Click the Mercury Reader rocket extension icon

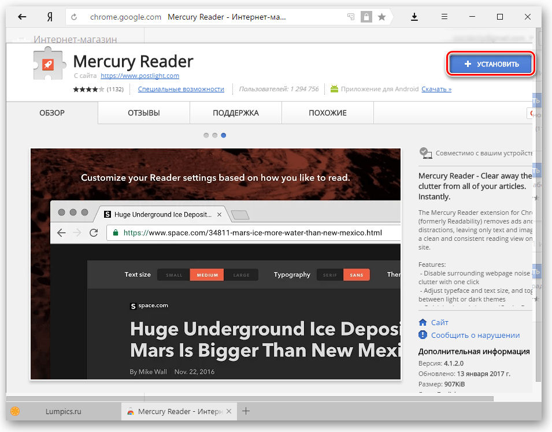48,64
